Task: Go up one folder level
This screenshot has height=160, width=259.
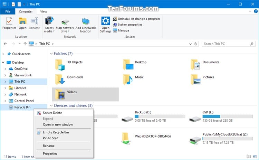Action: (25, 44)
